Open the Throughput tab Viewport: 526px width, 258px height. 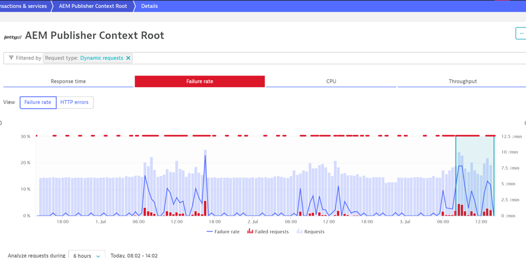(462, 82)
